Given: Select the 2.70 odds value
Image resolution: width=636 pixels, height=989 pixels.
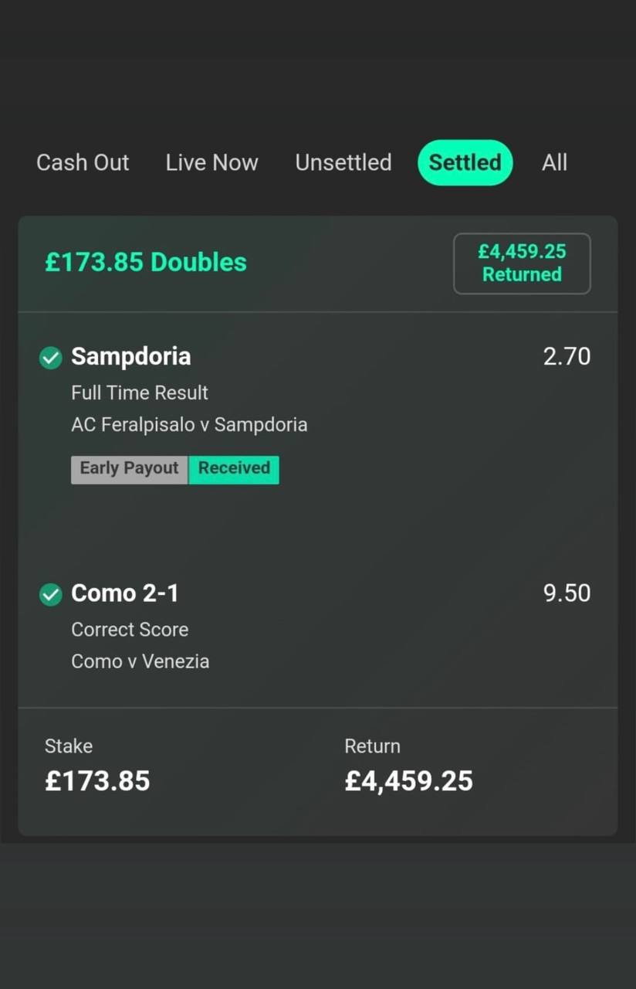Looking at the screenshot, I should pos(567,356).
